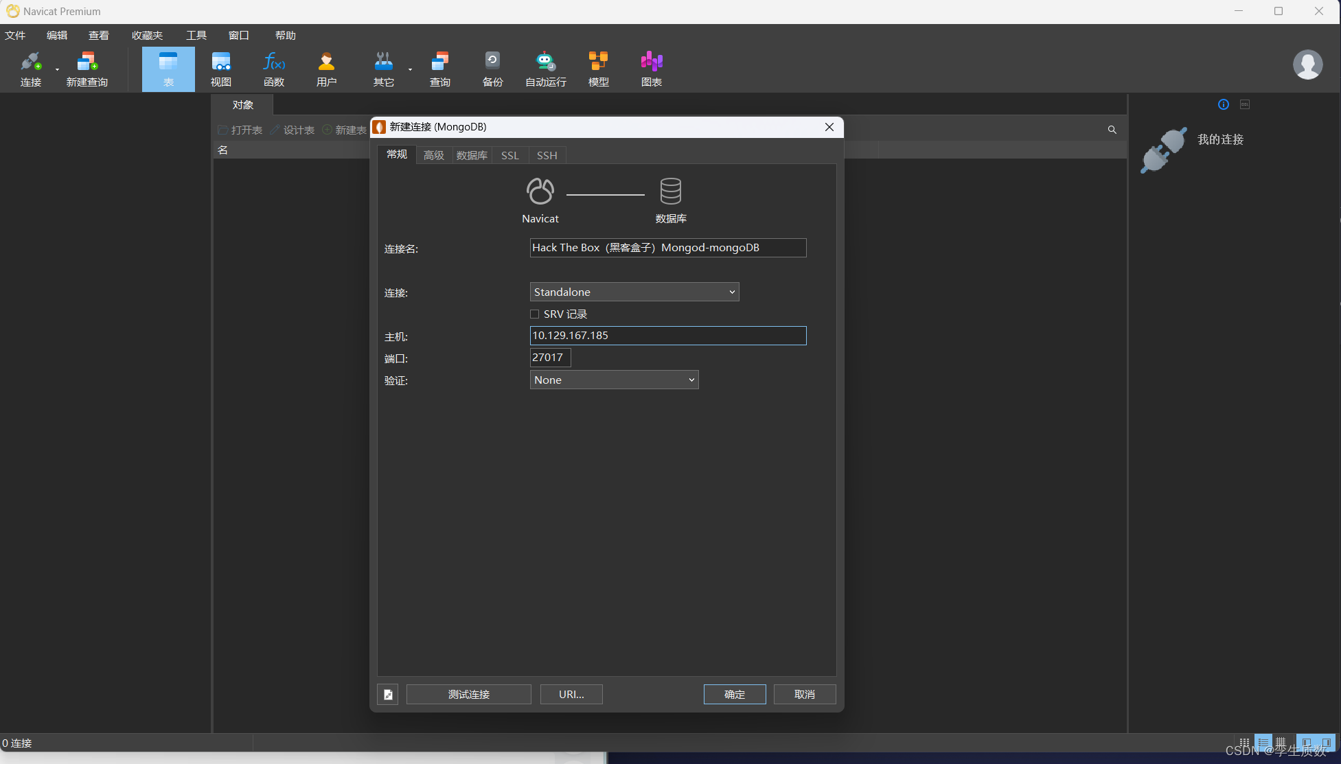
Task: Click the 连接名 input field
Action: (668, 248)
